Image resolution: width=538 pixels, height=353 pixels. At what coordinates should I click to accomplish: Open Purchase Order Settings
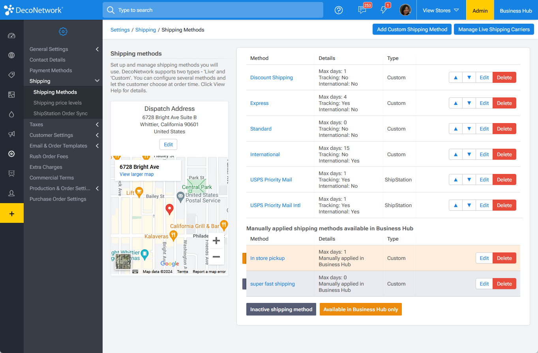(58, 199)
